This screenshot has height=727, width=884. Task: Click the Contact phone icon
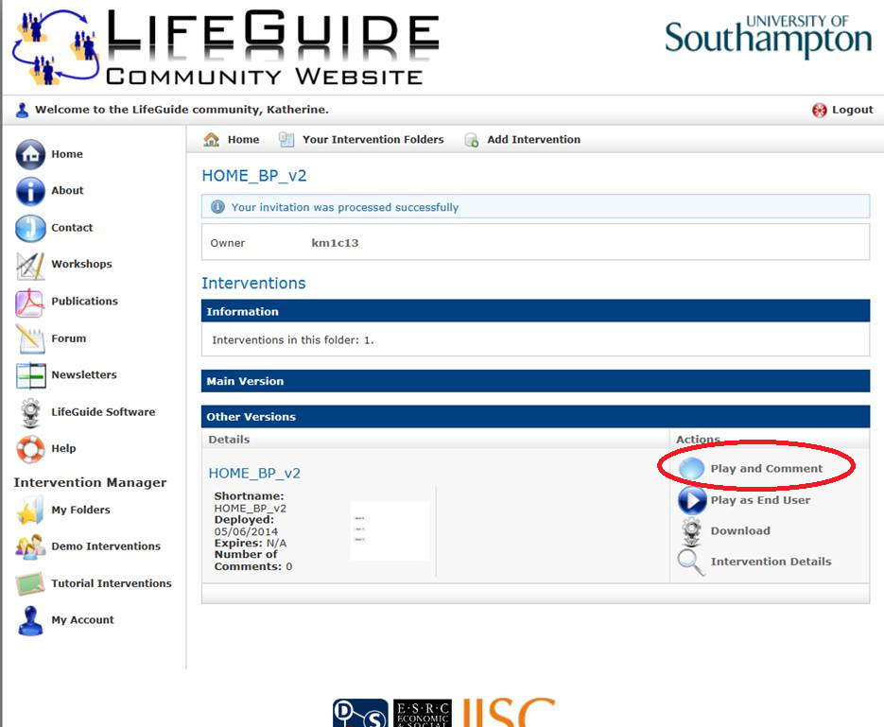30,228
